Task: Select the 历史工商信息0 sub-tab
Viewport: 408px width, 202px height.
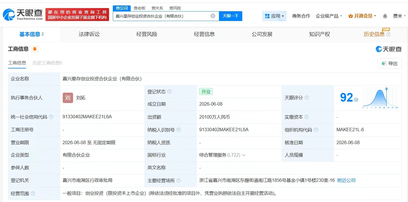Action: click(x=47, y=63)
